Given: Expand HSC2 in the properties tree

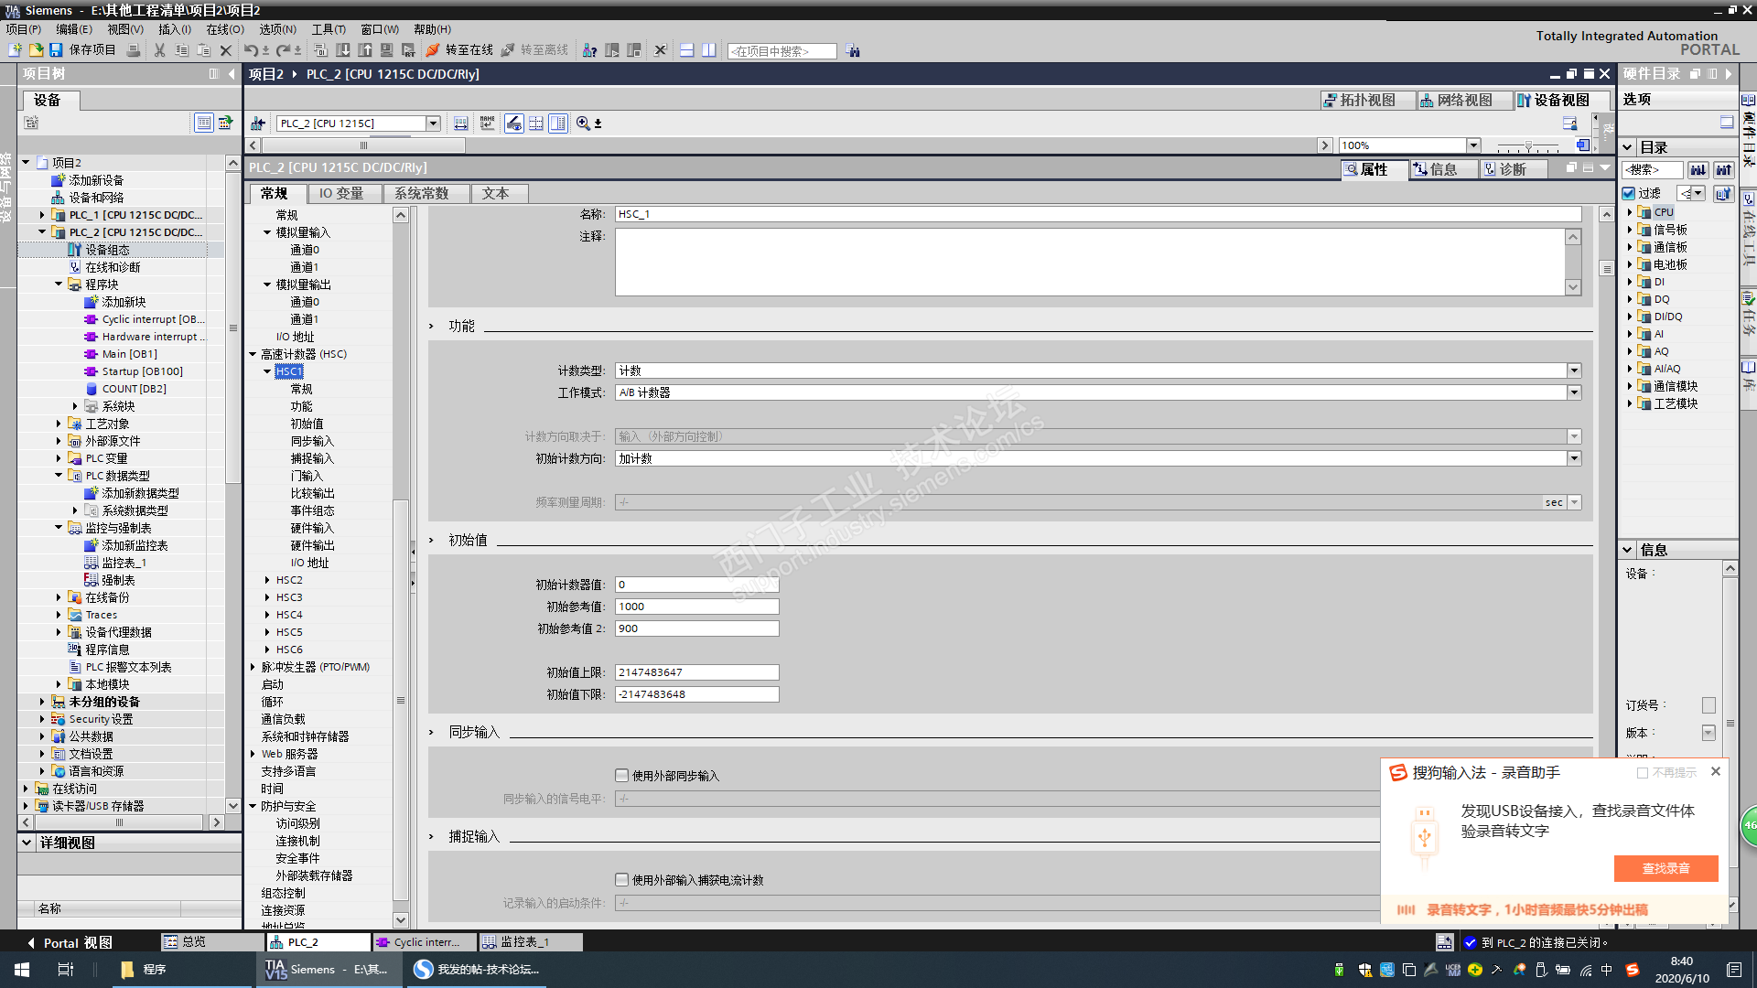Looking at the screenshot, I should 267,580.
